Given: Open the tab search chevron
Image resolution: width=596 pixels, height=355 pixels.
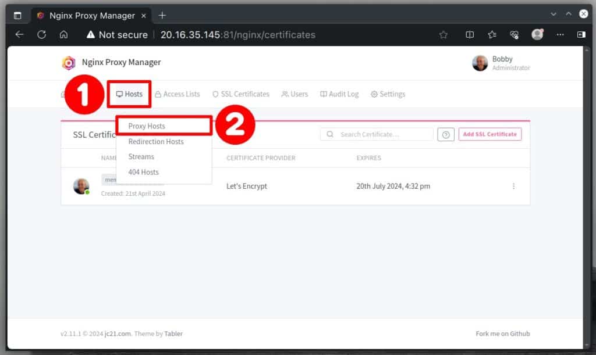Looking at the screenshot, I should [554, 14].
